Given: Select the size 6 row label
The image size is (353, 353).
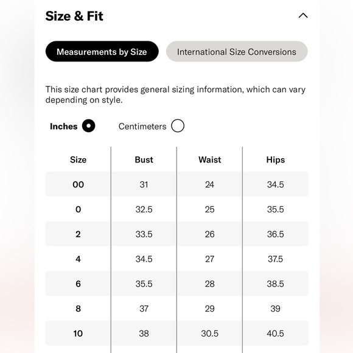Looking at the screenshot, I should click(78, 284).
